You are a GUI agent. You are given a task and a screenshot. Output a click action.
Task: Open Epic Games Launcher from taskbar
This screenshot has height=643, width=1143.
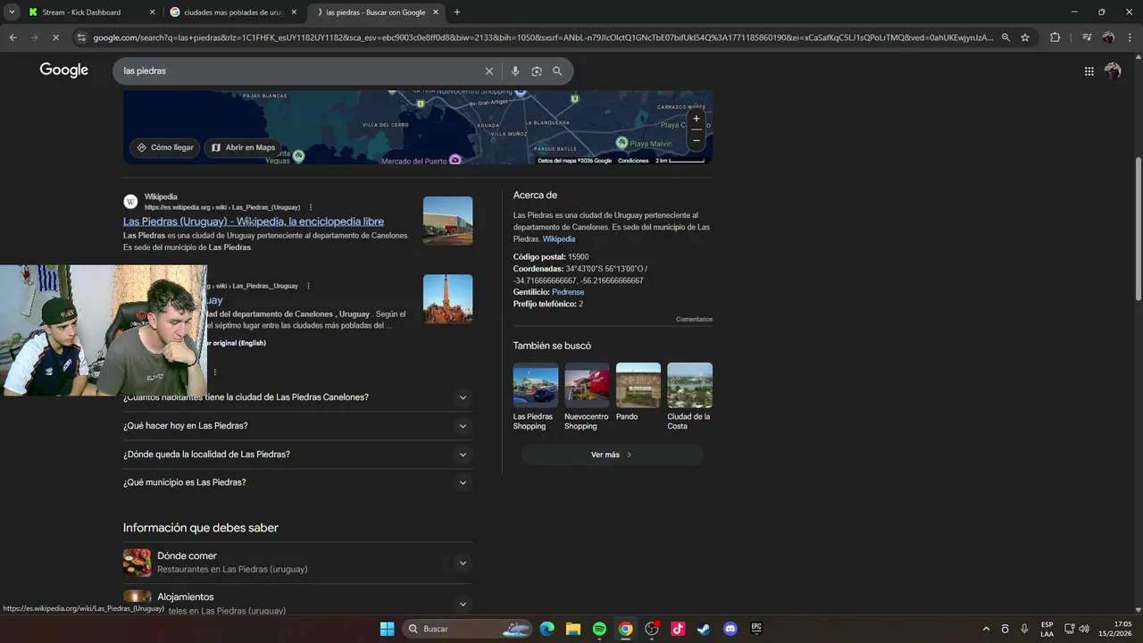pos(756,629)
